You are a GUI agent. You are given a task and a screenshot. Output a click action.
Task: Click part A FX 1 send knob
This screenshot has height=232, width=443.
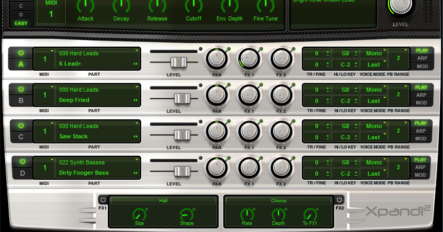point(249,59)
